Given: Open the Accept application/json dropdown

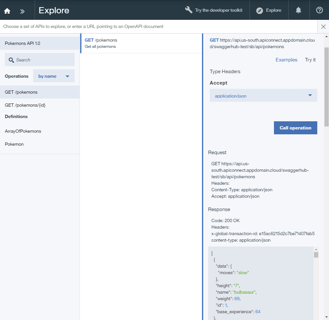Looking at the screenshot, I should [x=263, y=95].
